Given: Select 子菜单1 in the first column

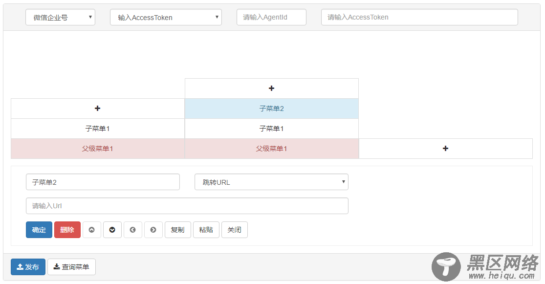Looking at the screenshot, I should [98, 129].
